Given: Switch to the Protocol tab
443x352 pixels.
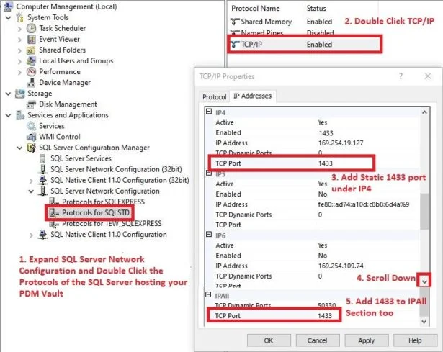Looking at the screenshot, I should (215, 97).
